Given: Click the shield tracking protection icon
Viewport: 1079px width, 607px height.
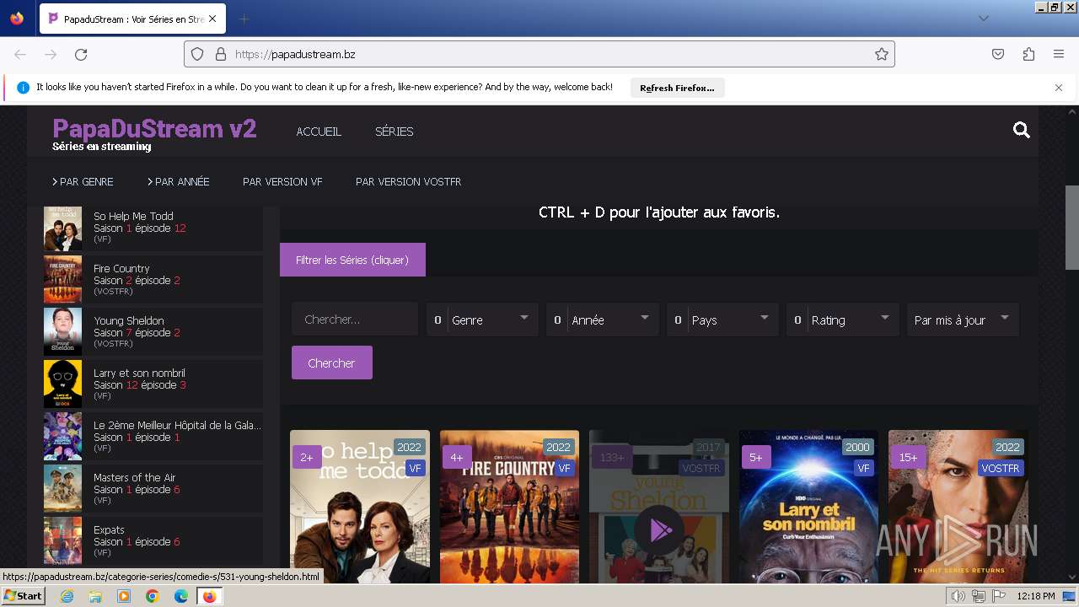Looking at the screenshot, I should (197, 54).
